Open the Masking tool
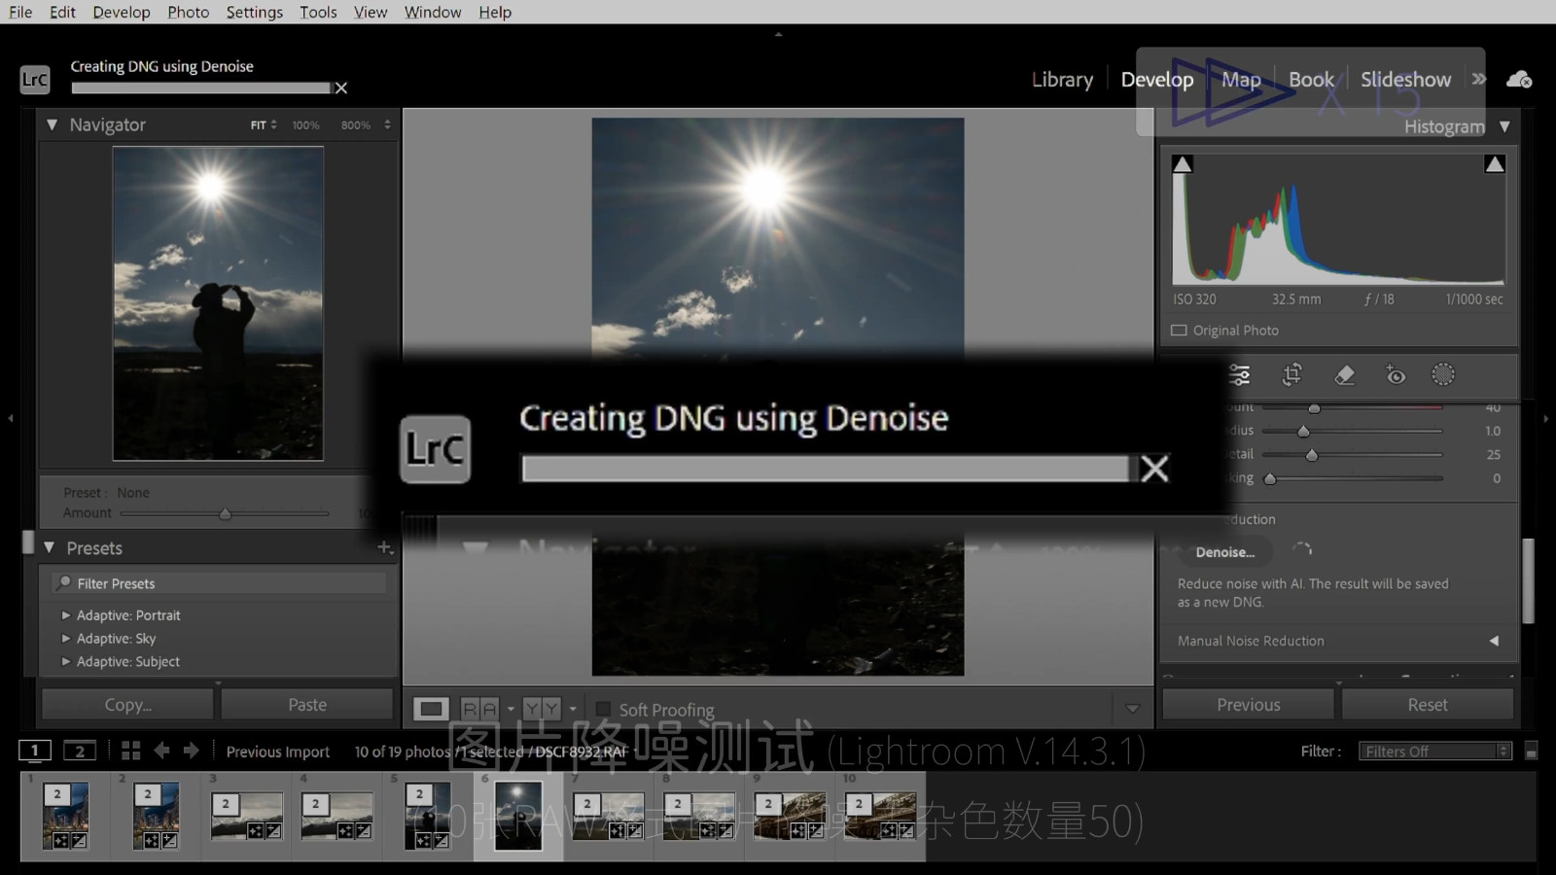This screenshot has width=1556, height=875. (1443, 374)
